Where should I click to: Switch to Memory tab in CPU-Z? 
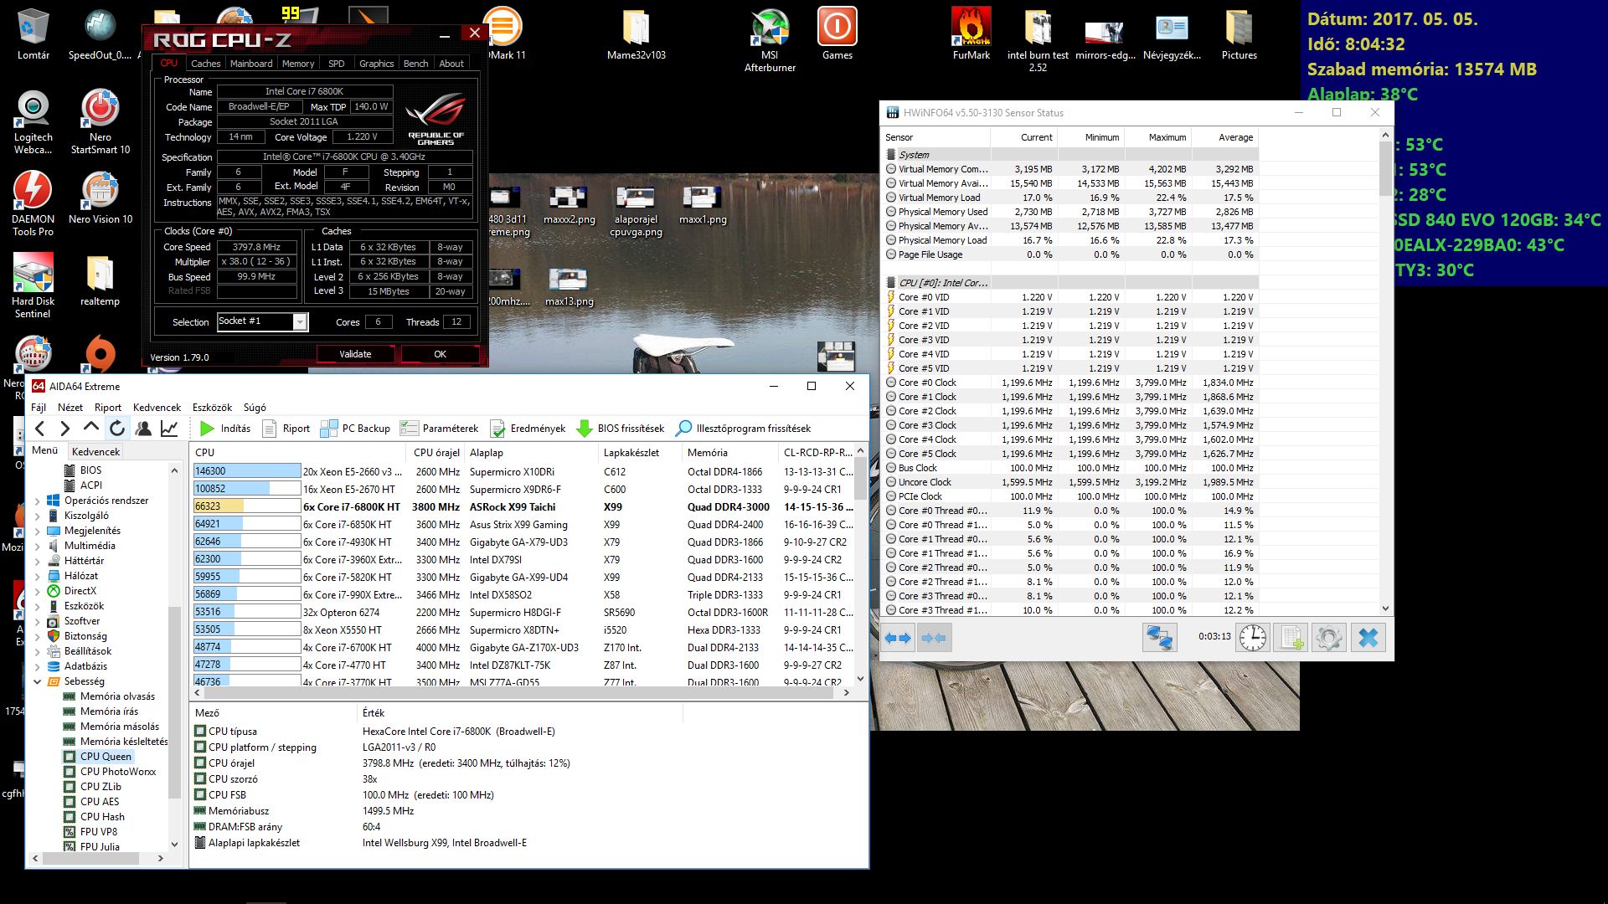point(298,64)
